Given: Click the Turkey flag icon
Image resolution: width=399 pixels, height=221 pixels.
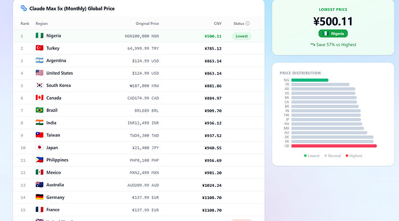Looking at the screenshot, I should click(39, 48).
